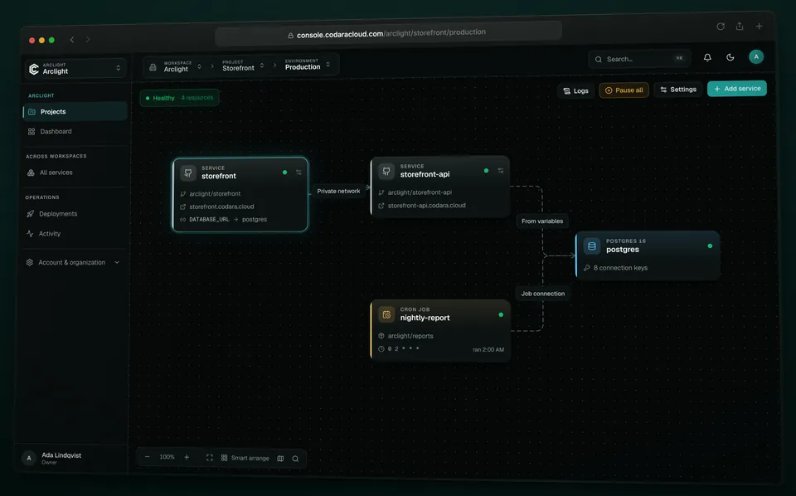The width and height of the screenshot is (796, 496).
Task: Select Projects in the sidebar
Action: tap(75, 112)
